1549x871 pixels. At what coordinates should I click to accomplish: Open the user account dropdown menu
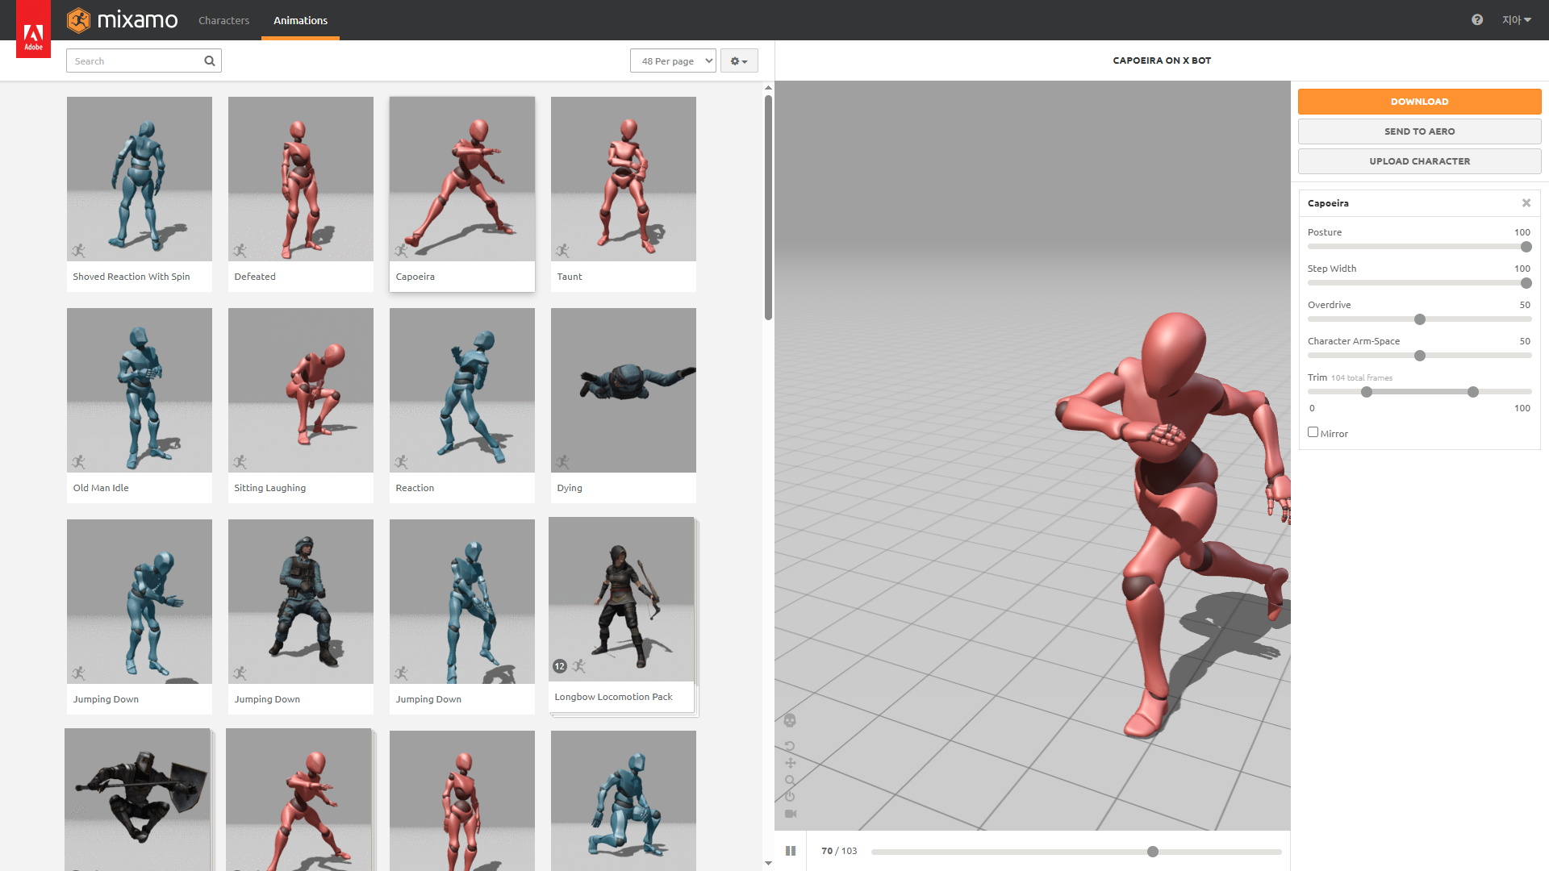(1516, 20)
